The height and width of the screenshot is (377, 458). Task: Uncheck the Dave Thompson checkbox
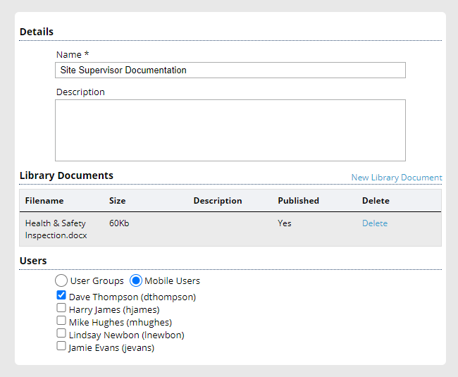coord(61,296)
